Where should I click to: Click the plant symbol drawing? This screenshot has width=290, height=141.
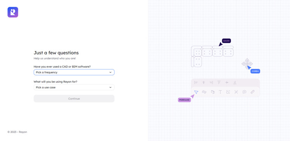click(x=247, y=64)
